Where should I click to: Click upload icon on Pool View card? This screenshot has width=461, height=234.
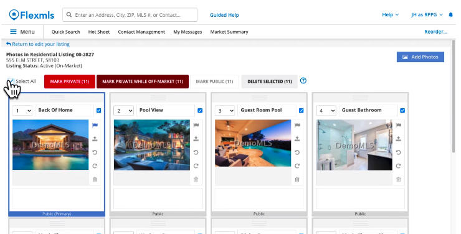(196, 139)
